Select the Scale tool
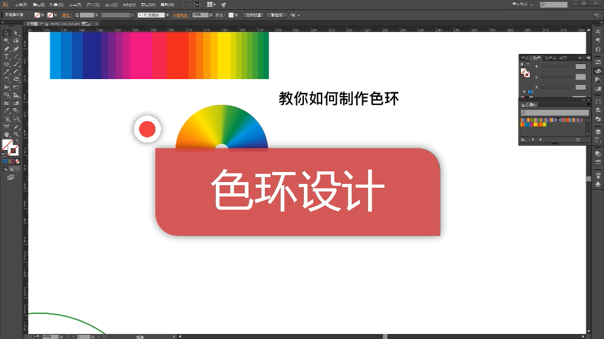The image size is (604, 339). [x=16, y=80]
